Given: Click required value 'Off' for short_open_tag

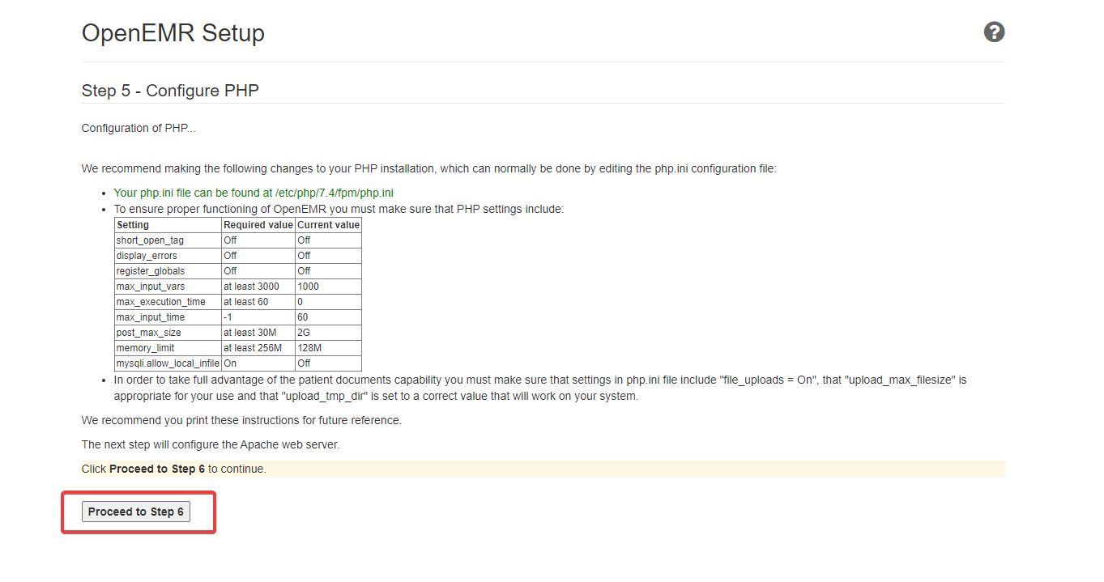Looking at the screenshot, I should click(x=258, y=240).
